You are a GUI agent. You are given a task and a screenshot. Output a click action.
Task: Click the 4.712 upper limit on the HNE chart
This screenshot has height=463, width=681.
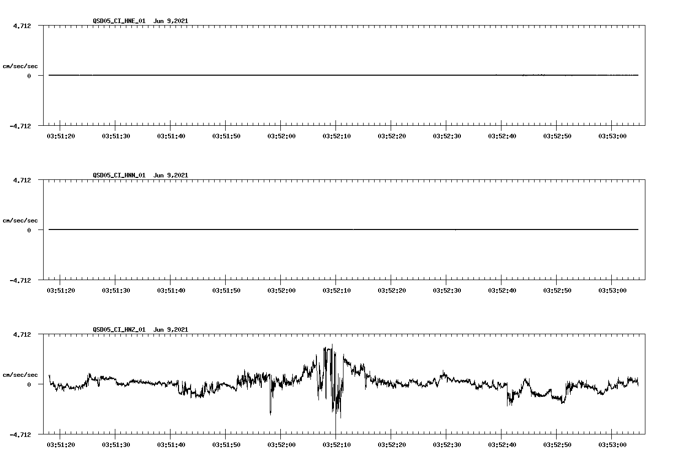coord(22,26)
